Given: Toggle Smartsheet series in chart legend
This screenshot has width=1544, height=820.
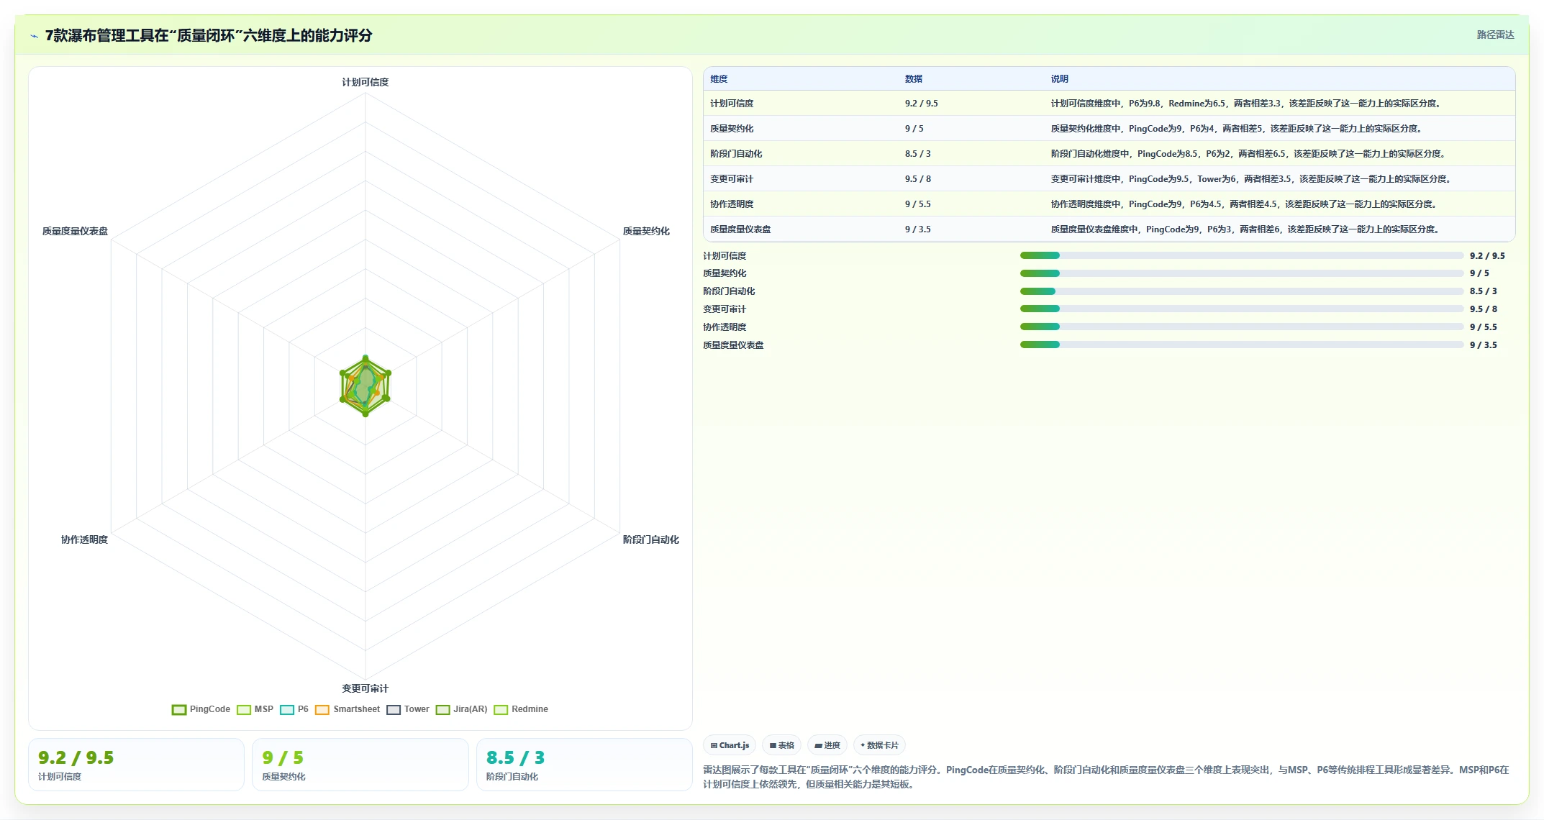Looking at the screenshot, I should pos(348,709).
